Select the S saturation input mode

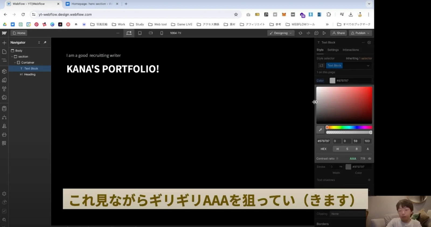[x=347, y=149]
